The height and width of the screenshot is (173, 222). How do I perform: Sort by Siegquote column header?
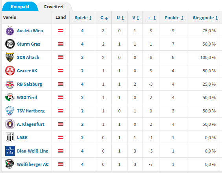(205, 18)
